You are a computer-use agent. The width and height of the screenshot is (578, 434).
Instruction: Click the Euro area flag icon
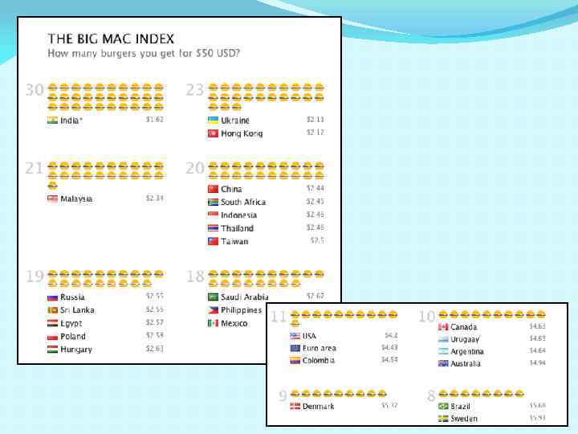[295, 348]
